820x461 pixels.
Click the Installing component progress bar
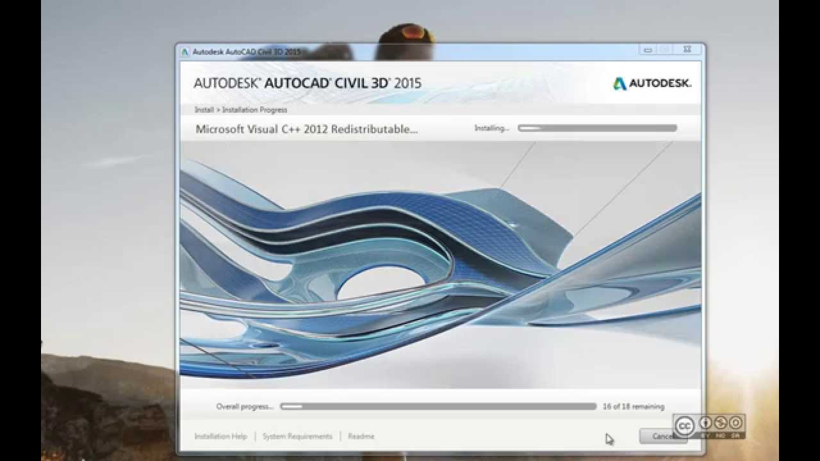597,128
